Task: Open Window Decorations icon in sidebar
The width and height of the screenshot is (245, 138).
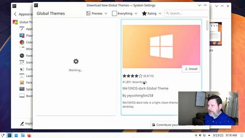Action: coord(22,49)
